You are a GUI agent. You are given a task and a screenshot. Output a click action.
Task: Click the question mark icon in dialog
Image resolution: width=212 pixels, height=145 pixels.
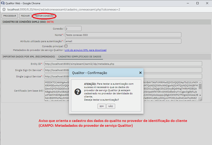[x=78, y=92]
